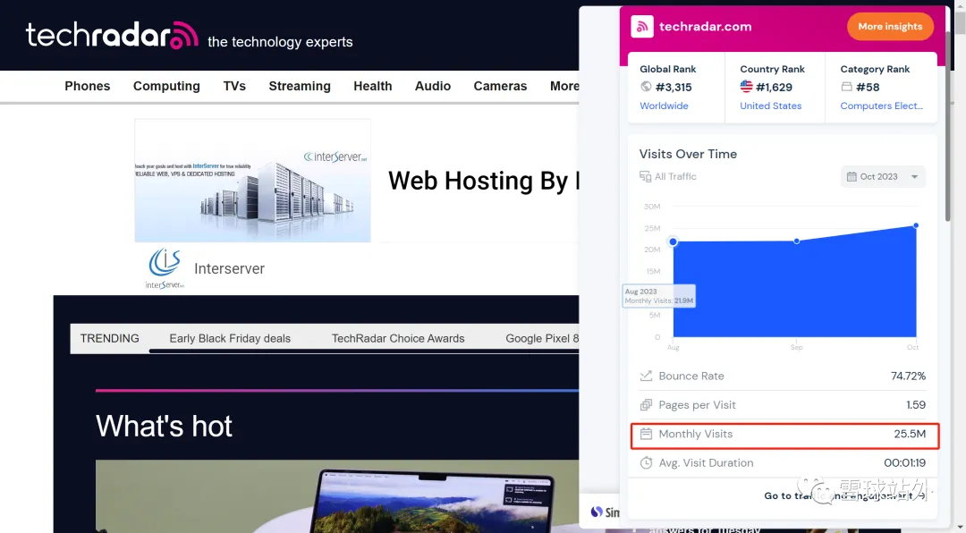966x533 pixels.
Task: Click the globe icon beside Global Rank #3,315
Action: click(646, 87)
